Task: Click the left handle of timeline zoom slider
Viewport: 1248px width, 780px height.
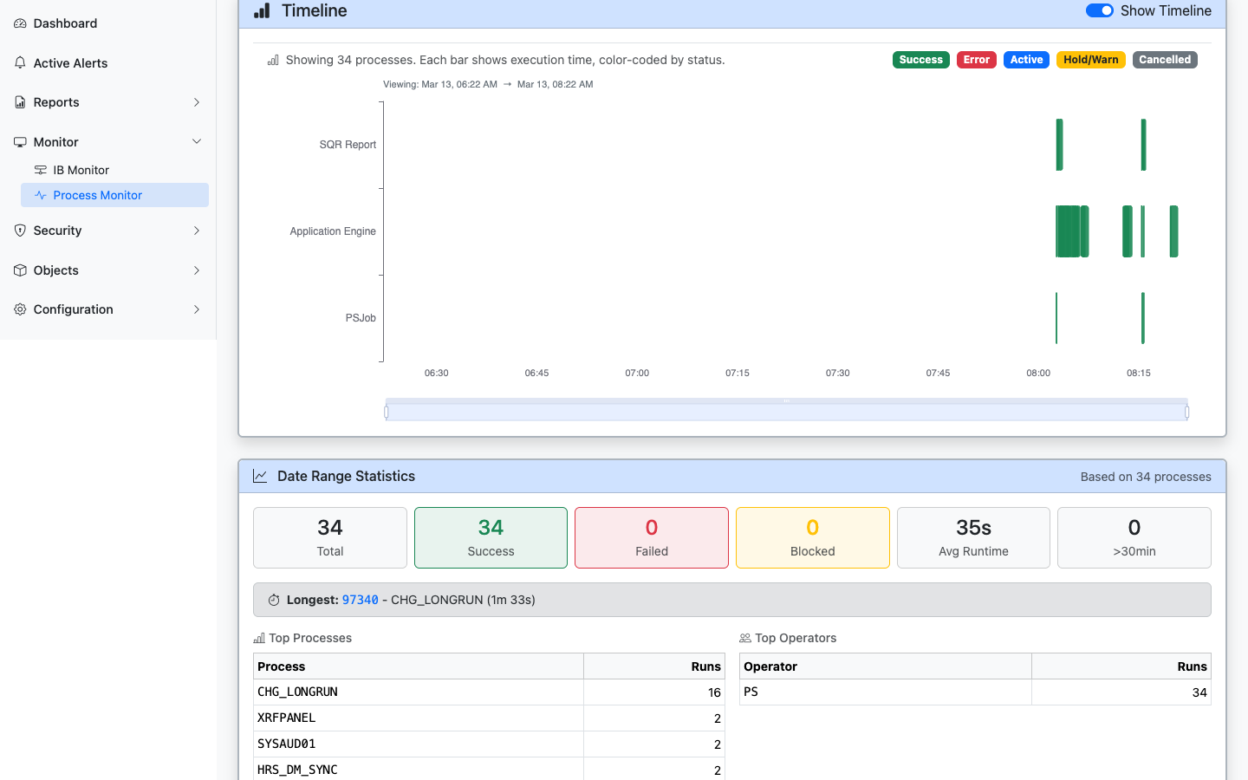Action: [387, 413]
